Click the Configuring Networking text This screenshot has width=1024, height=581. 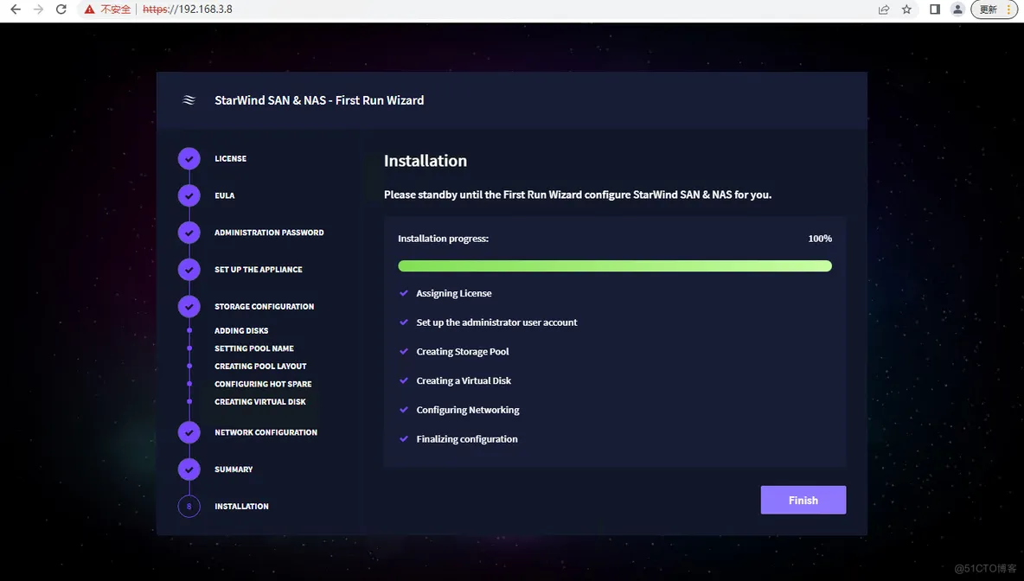pyautogui.click(x=468, y=410)
